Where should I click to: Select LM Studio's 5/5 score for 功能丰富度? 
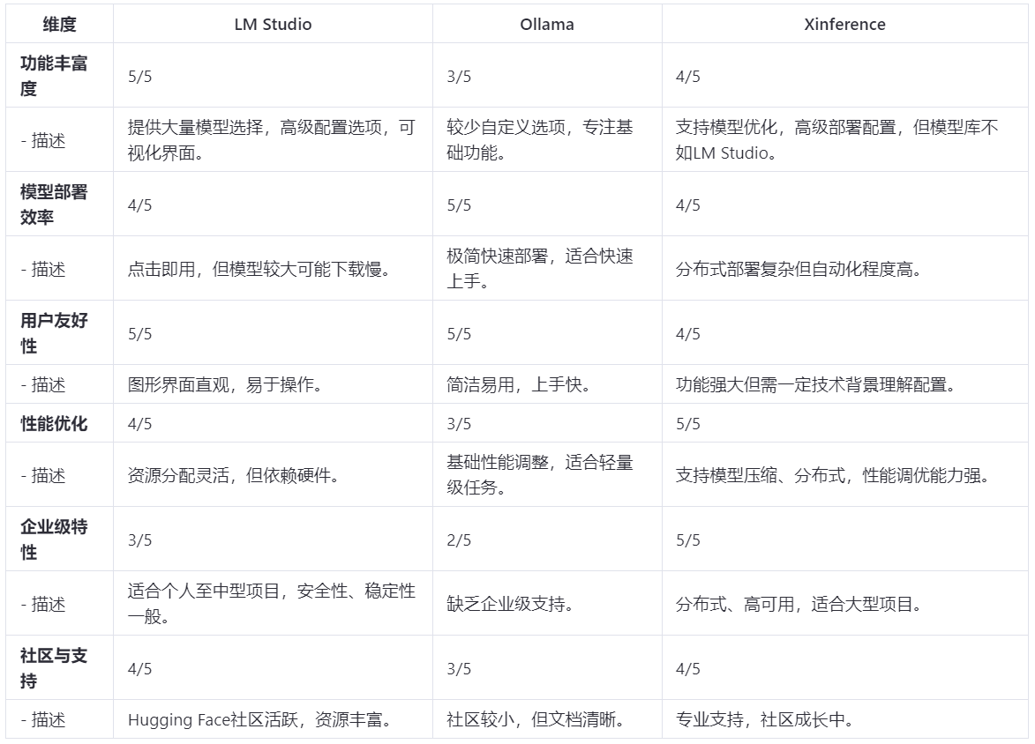(x=140, y=77)
